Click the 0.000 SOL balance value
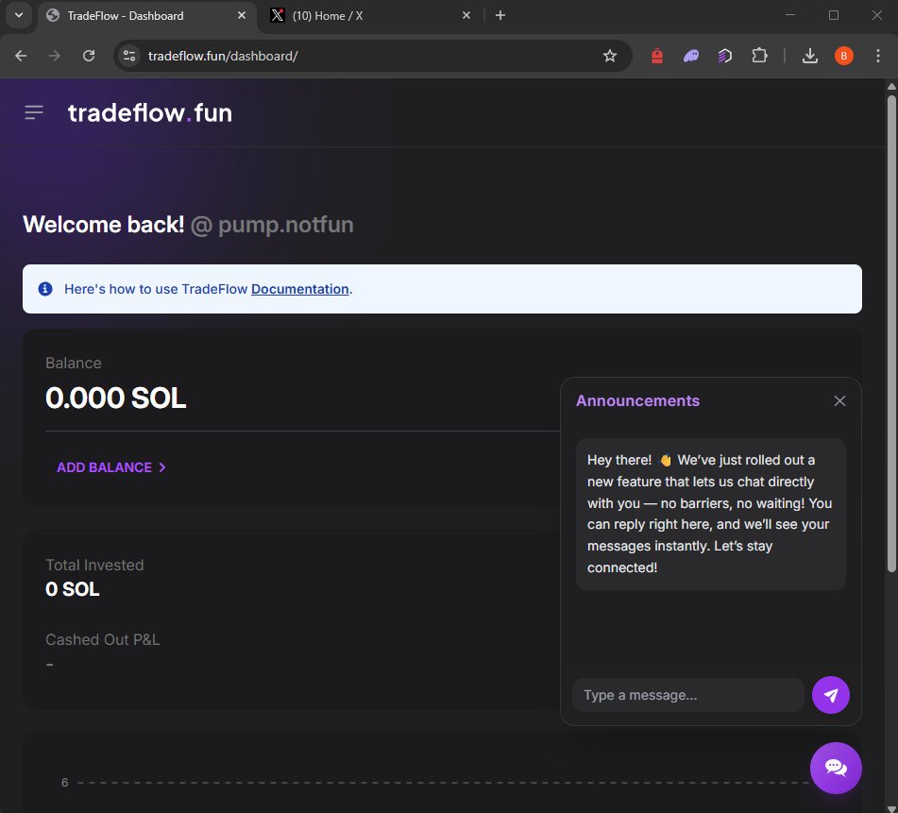The image size is (898, 813). pos(116,398)
